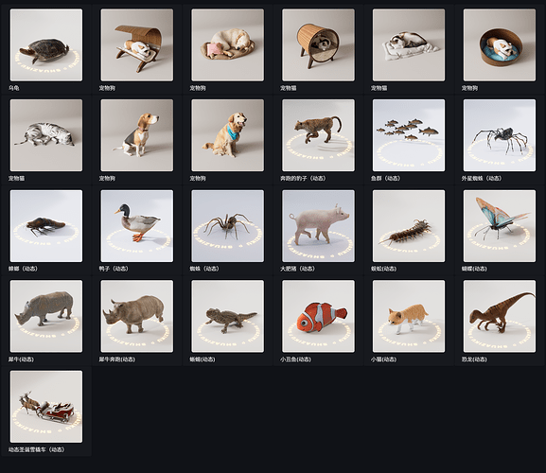Screen dimensions: 546x473
Task: Click the label '蝴蝶(动态)'
Action: tap(474, 269)
